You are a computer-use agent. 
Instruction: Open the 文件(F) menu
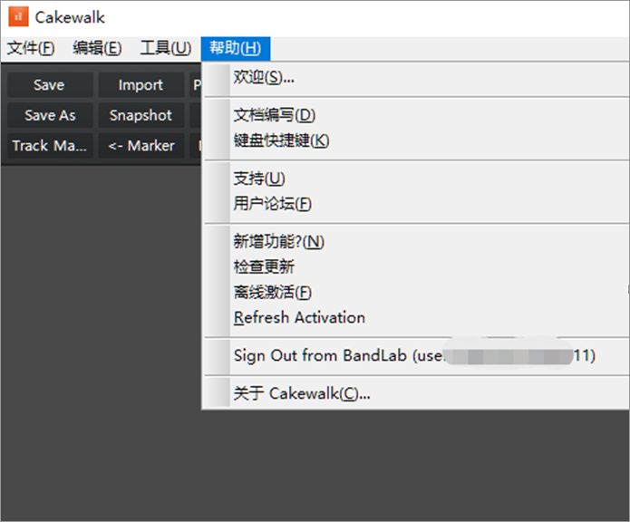(31, 48)
